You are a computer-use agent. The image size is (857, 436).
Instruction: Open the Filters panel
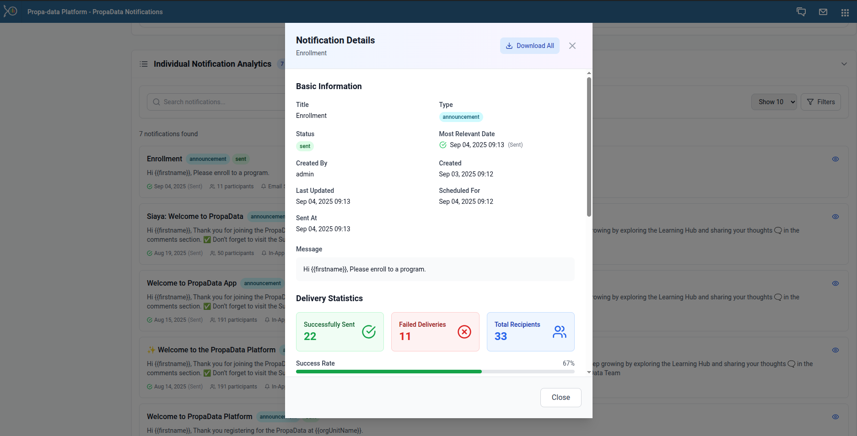821,102
